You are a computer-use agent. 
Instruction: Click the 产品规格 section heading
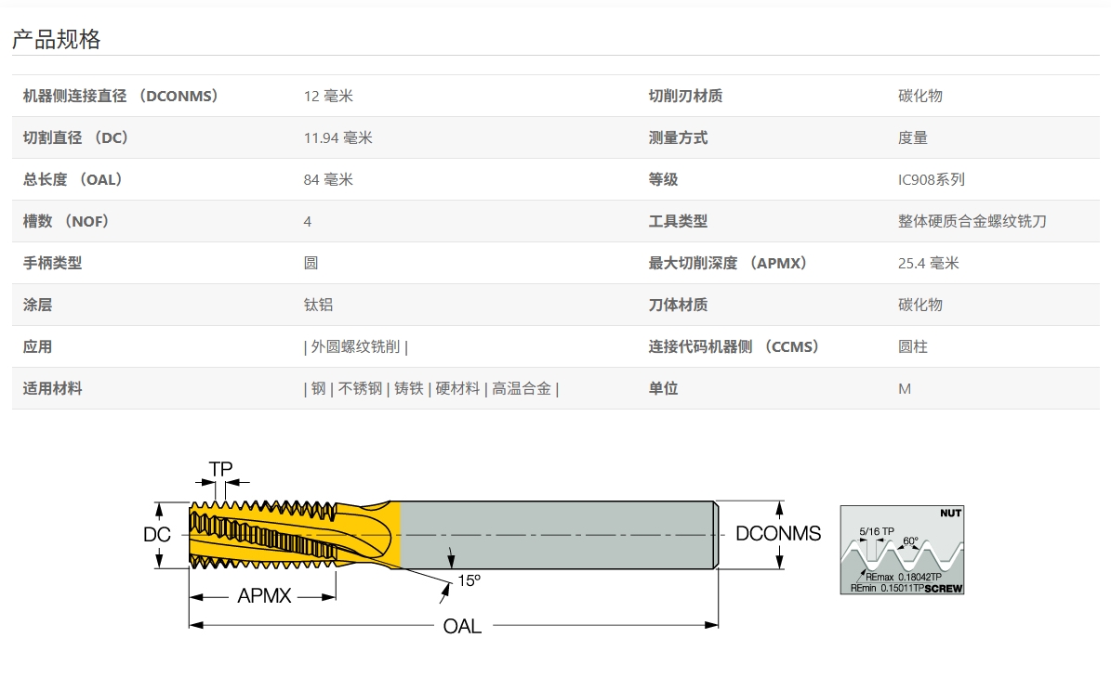[57, 39]
